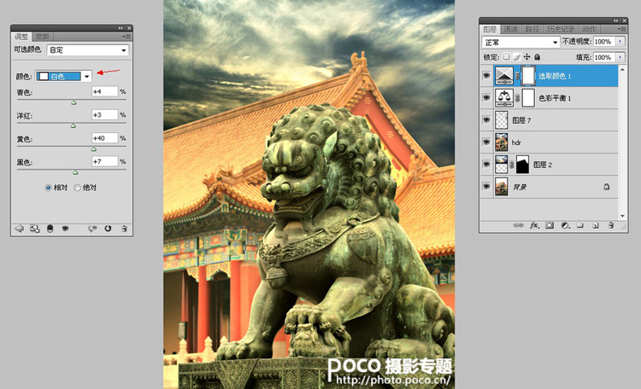Click the expanded view icon in Adjustments panel

point(35,229)
